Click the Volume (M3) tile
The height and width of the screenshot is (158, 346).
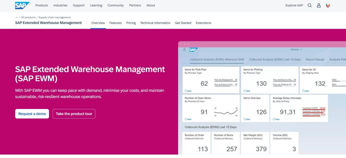pyautogui.click(x=285, y=143)
